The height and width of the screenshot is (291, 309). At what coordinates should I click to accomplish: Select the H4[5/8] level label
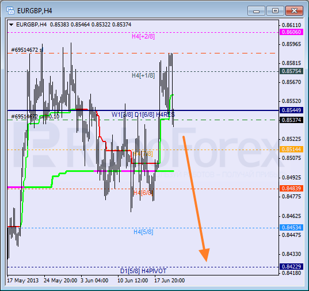point(143,232)
